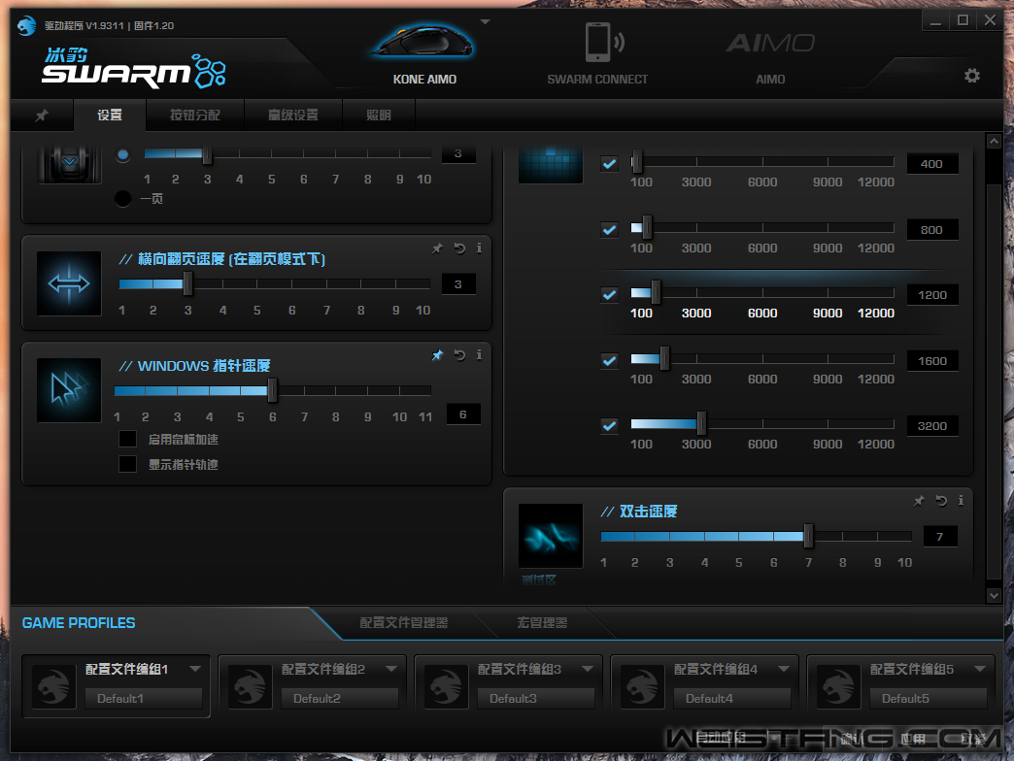The height and width of the screenshot is (761, 1014).
Task: Expand the 配置文件编组1 dropdown arrow
Action: (195, 669)
